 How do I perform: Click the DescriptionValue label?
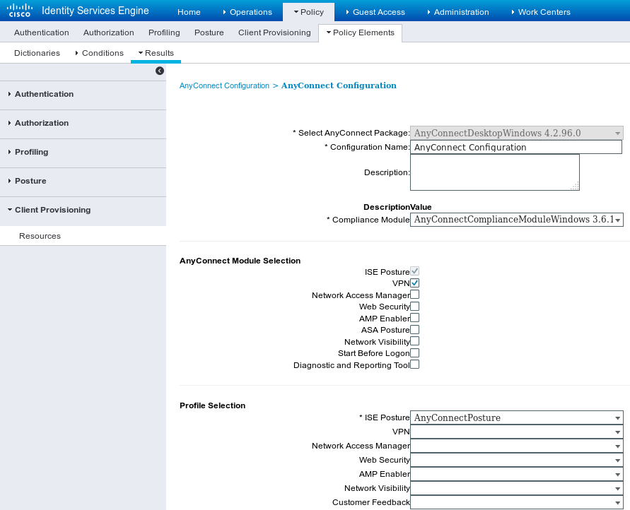click(x=397, y=207)
